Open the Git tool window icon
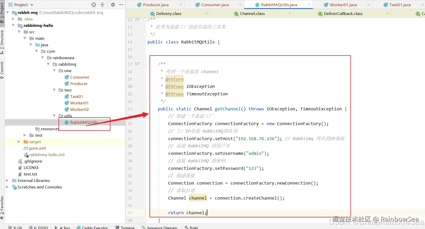The height and width of the screenshot is (229, 425). pos(10,227)
